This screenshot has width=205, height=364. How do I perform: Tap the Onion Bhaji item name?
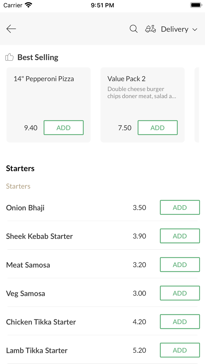(x=25, y=208)
